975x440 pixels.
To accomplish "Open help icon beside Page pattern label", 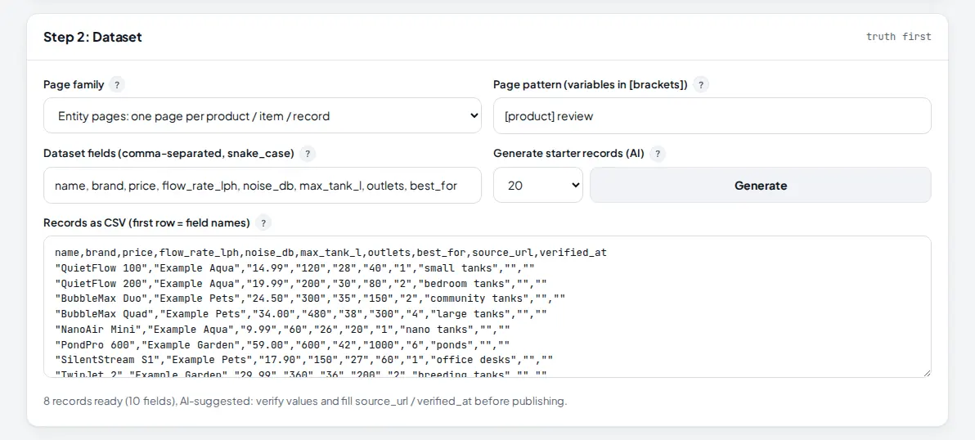I will [x=701, y=85].
